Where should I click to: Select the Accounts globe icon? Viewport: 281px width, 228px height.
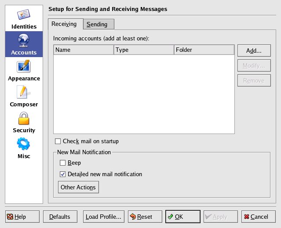(x=24, y=44)
